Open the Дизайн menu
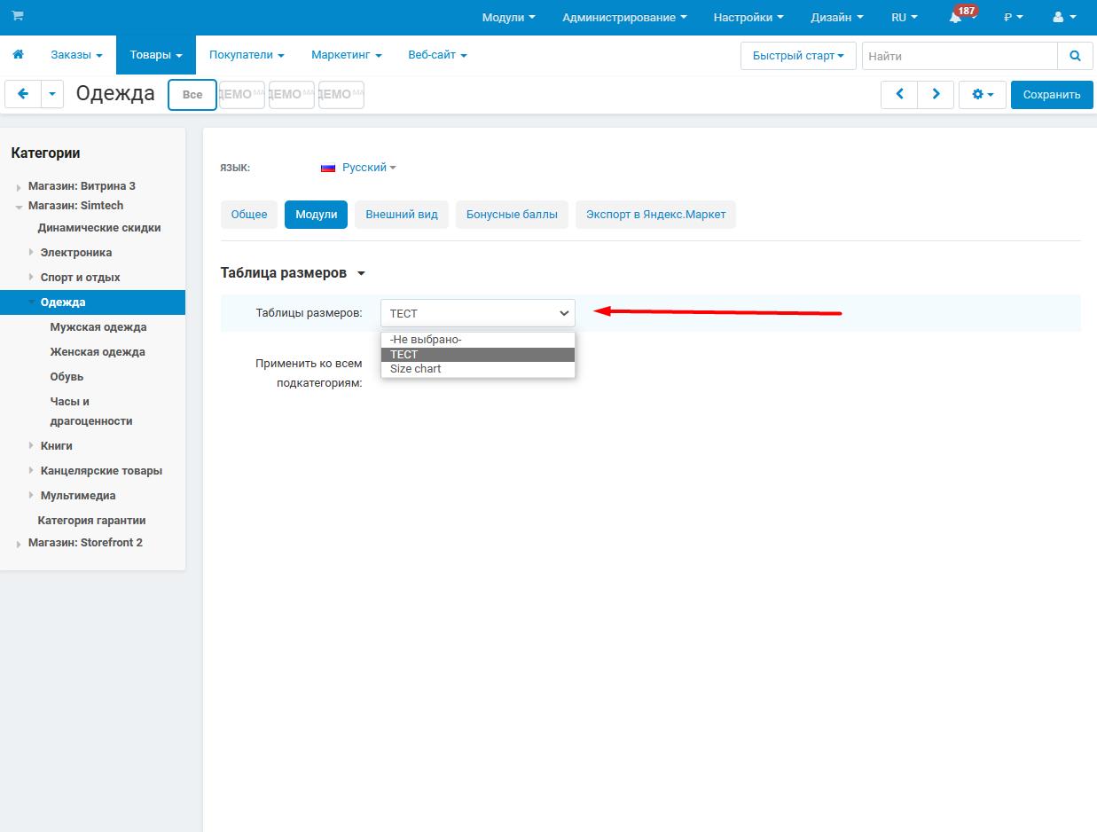 point(836,17)
